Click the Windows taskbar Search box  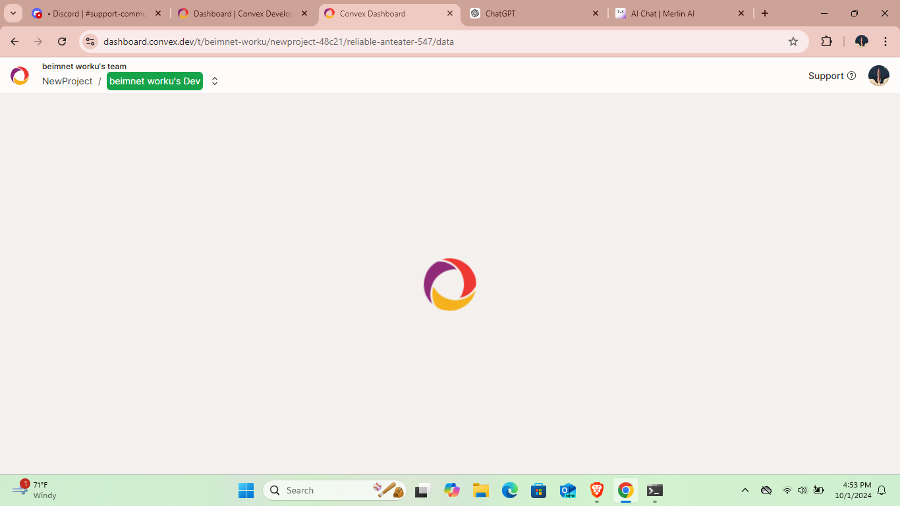click(335, 490)
